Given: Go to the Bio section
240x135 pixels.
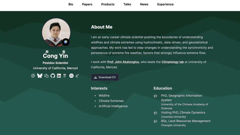Looking at the screenshot, I should click(x=71, y=4).
